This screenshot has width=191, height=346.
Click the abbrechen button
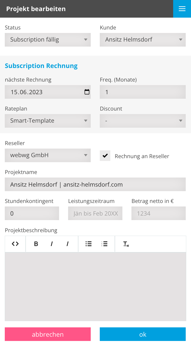pyautogui.click(x=48, y=334)
